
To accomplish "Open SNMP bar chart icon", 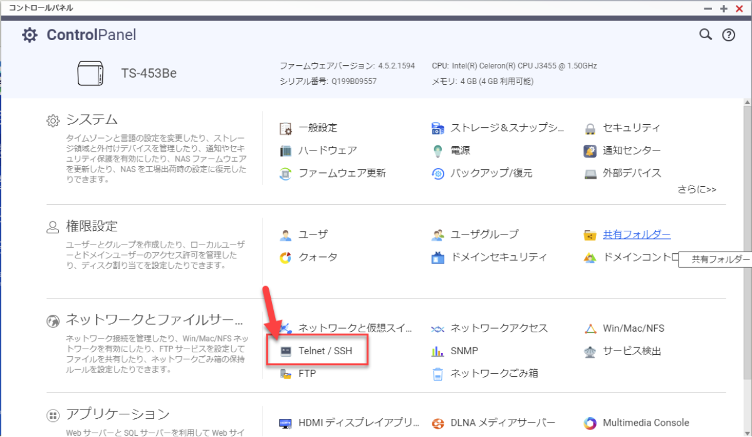I will click(x=438, y=351).
